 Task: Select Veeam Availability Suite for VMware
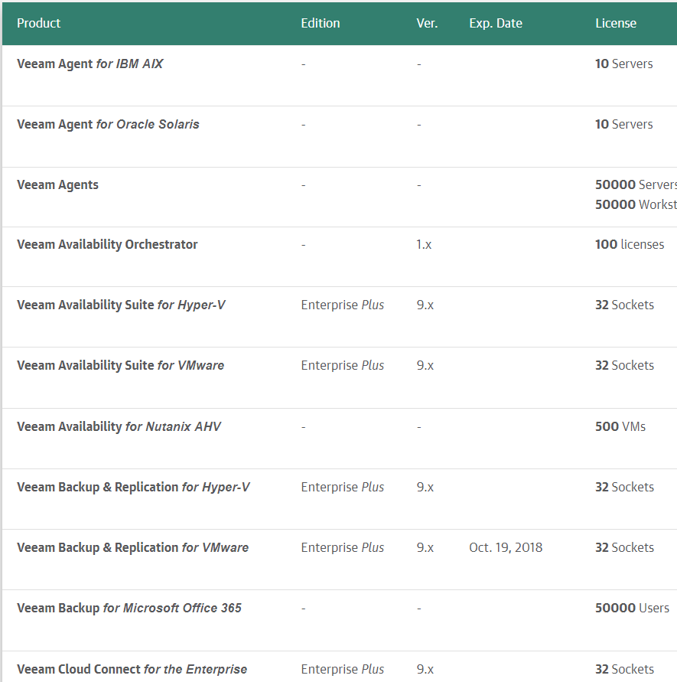(x=120, y=365)
